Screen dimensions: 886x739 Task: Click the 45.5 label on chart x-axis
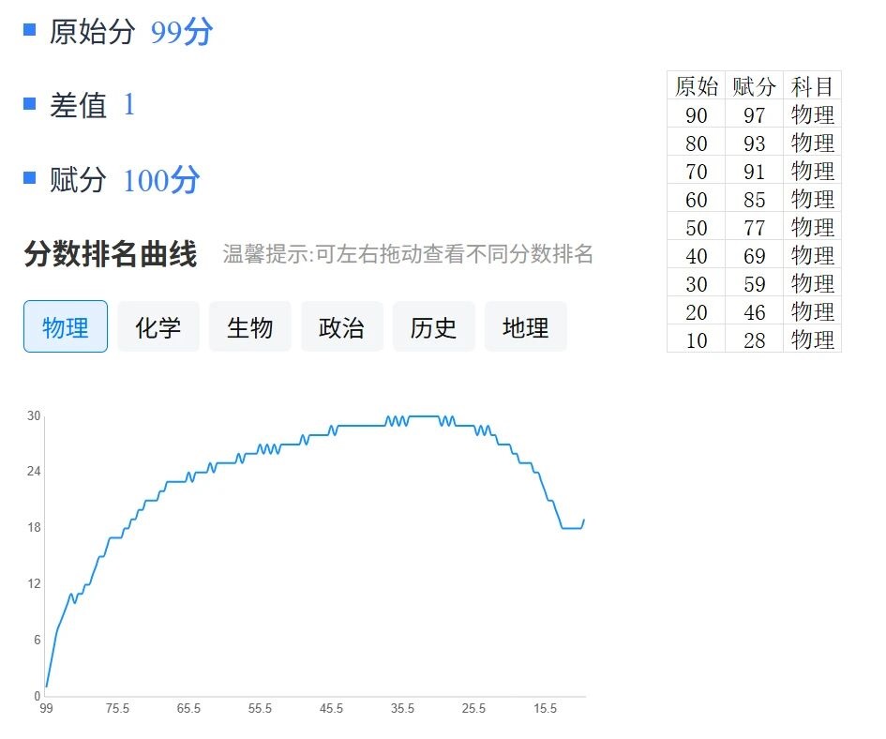coord(331,709)
